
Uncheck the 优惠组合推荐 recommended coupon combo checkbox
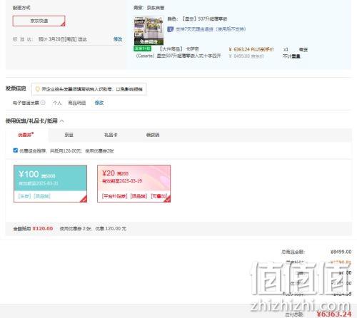[x=16, y=150]
